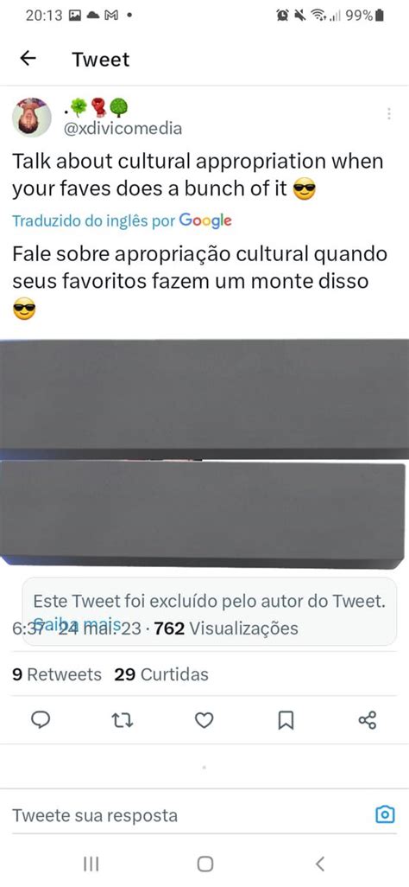
Task: Open the 9 Retweets list
Action: coord(57,674)
